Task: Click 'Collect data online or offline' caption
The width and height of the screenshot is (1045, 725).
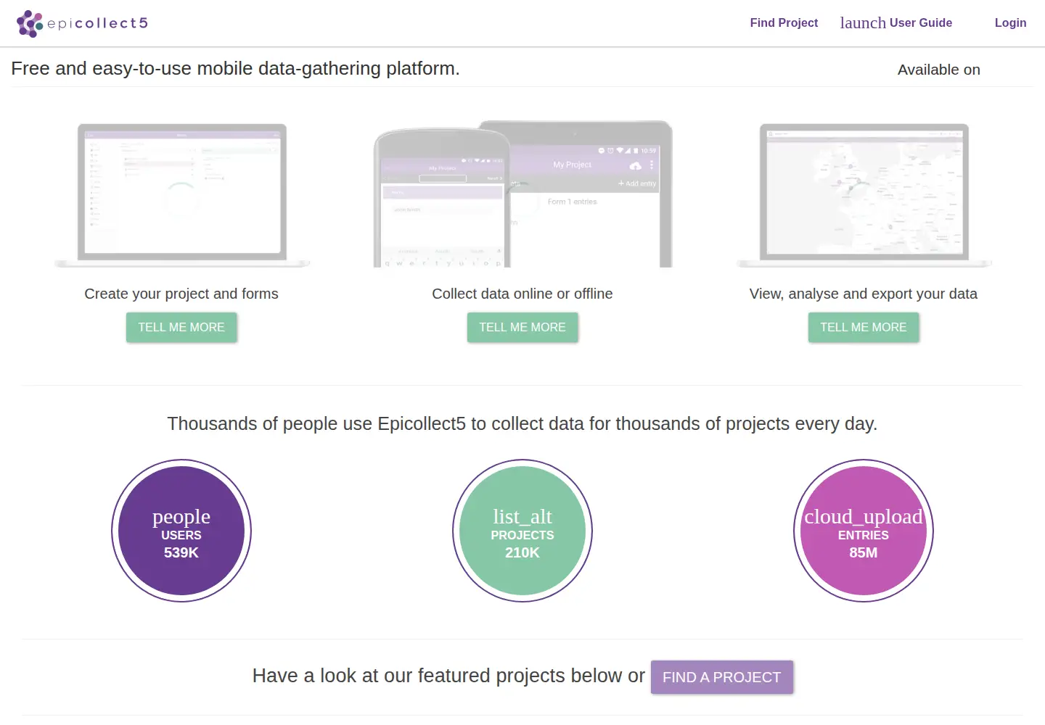Action: 522,294
